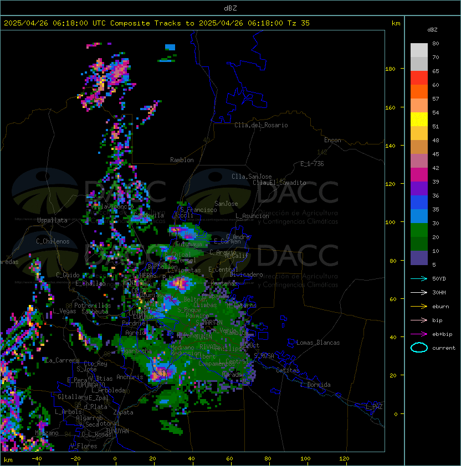Click the 'L_Asuncion' map label
Screen dimensions: 461x466
252,216
